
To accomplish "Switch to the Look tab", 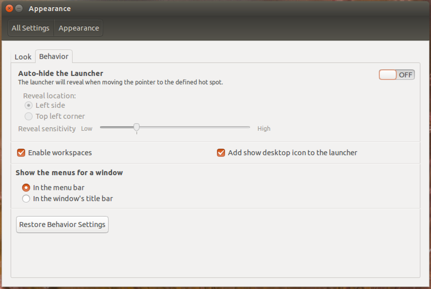I will 22,57.
